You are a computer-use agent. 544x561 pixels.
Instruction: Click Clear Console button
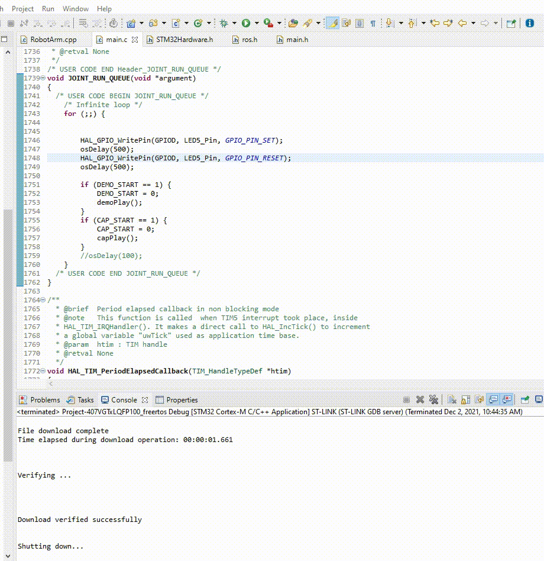click(452, 399)
